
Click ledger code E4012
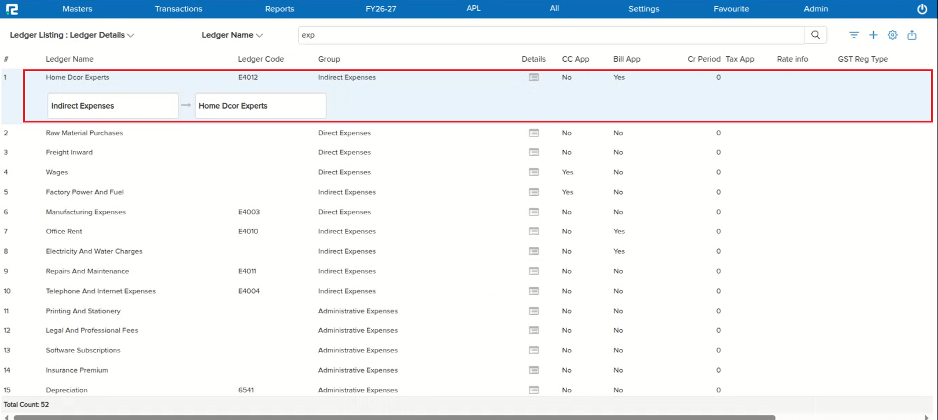[x=248, y=77]
